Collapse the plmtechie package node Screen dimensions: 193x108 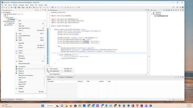coord(5,18)
